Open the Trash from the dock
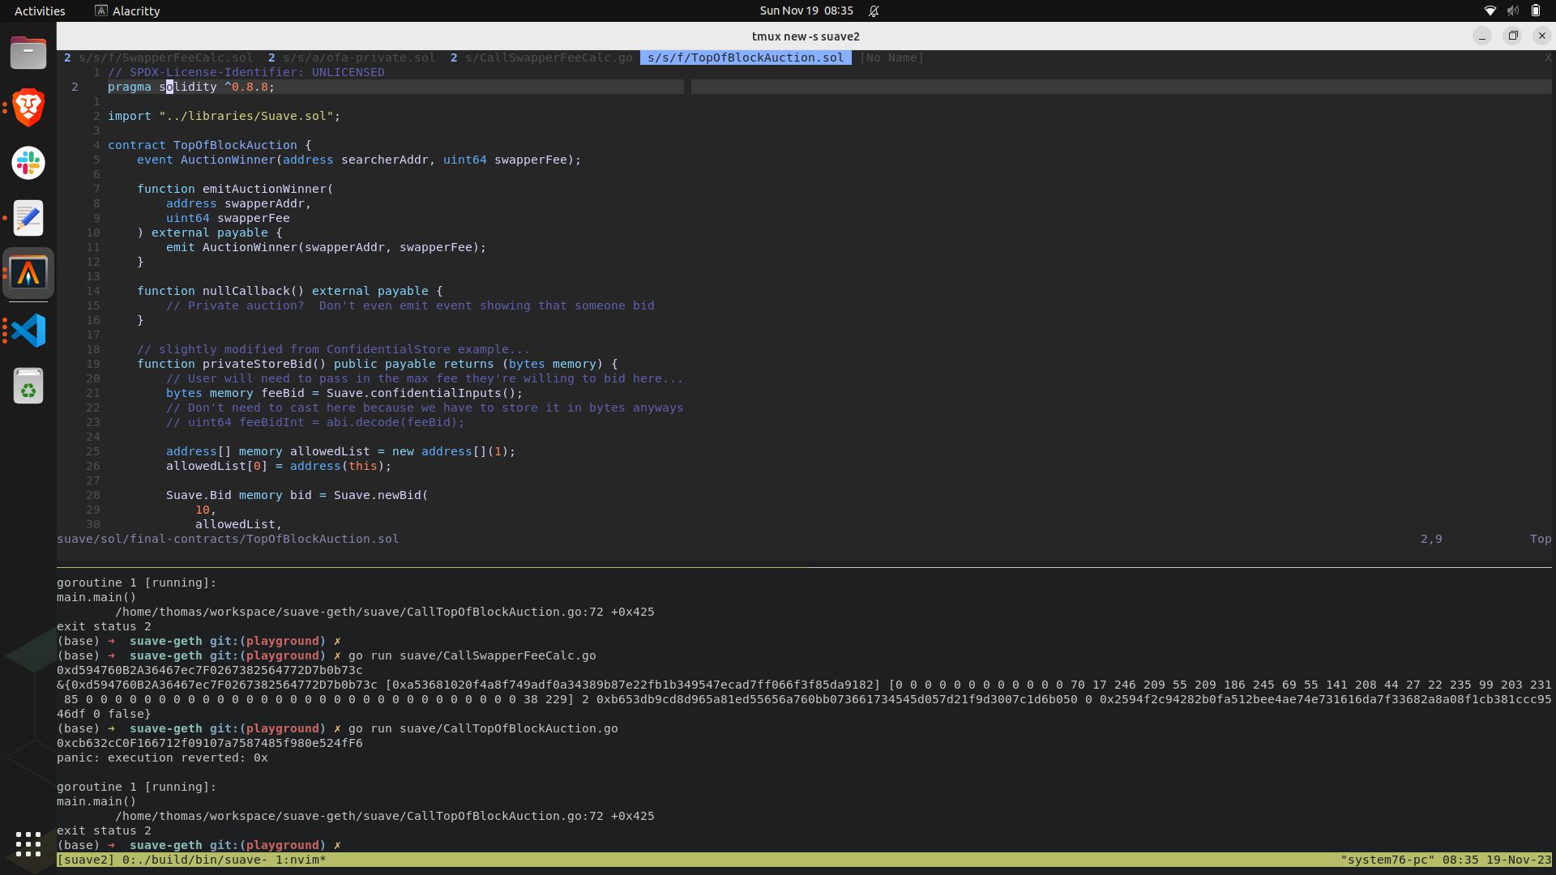 click(x=28, y=386)
